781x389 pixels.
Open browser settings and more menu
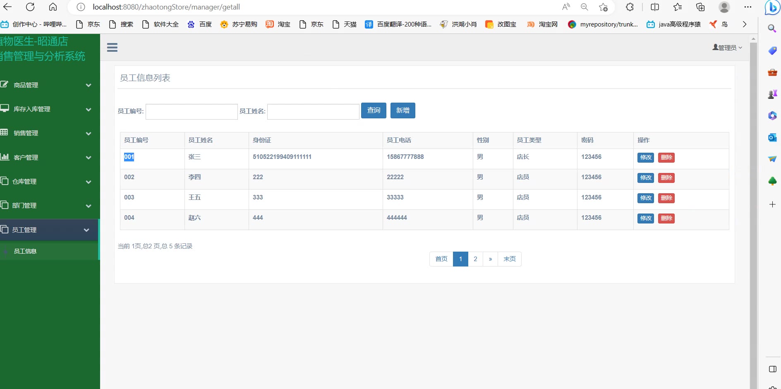tap(748, 7)
